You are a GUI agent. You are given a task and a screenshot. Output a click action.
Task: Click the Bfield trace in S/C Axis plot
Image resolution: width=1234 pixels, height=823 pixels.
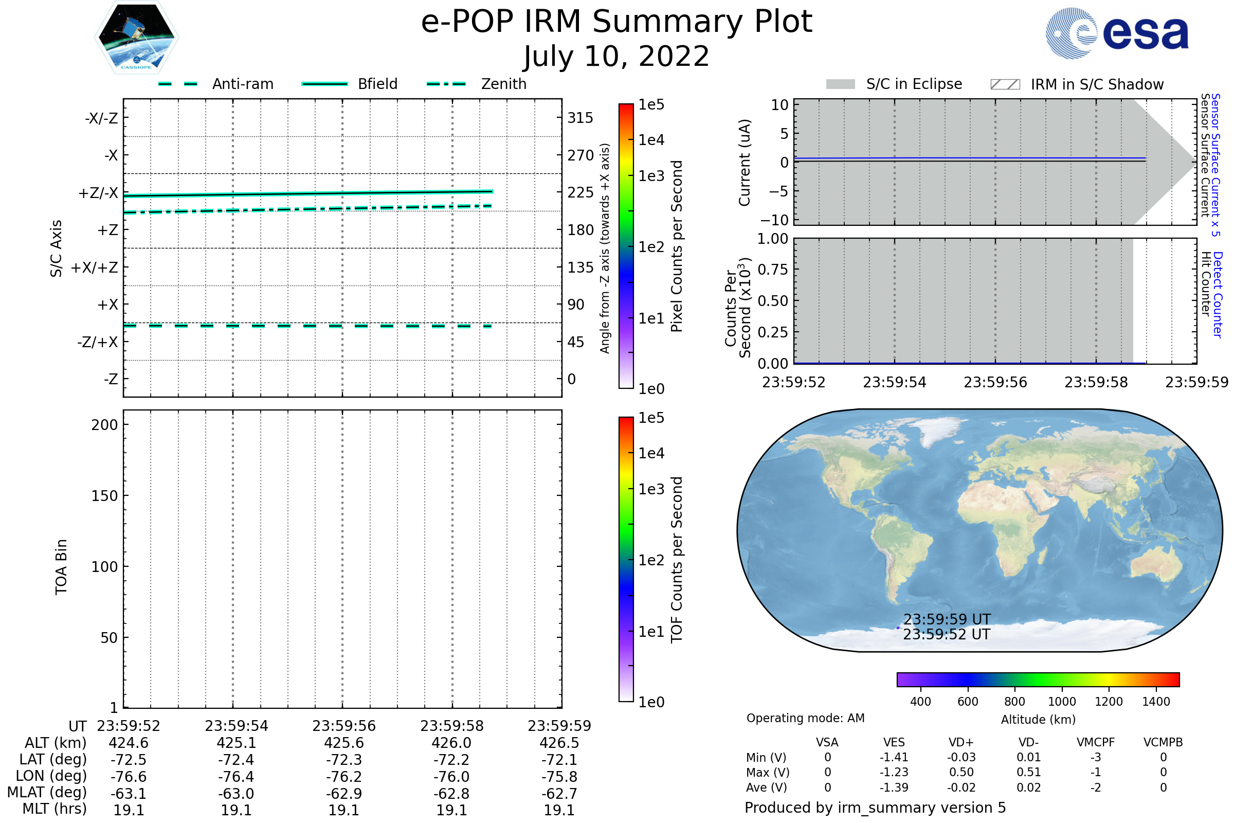(308, 194)
